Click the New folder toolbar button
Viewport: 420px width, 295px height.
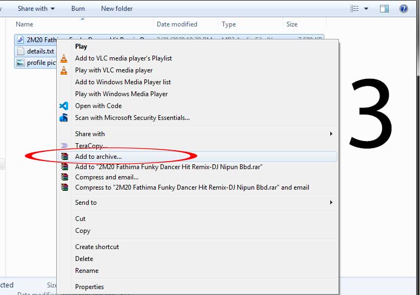point(117,9)
